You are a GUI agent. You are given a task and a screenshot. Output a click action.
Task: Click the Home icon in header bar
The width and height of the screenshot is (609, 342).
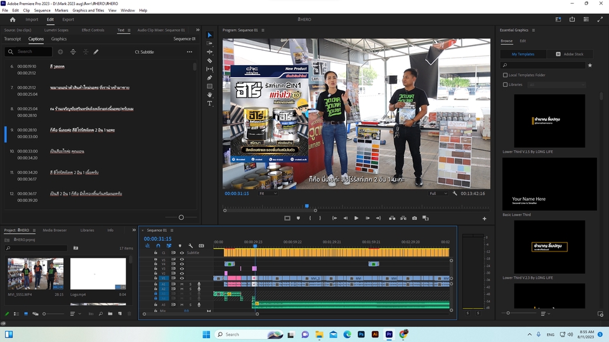(x=13, y=20)
